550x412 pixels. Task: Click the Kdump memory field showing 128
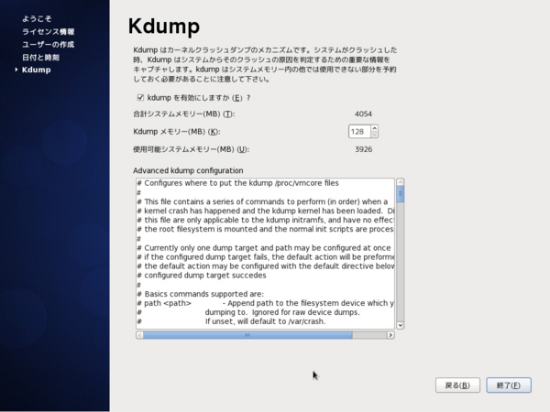point(359,132)
